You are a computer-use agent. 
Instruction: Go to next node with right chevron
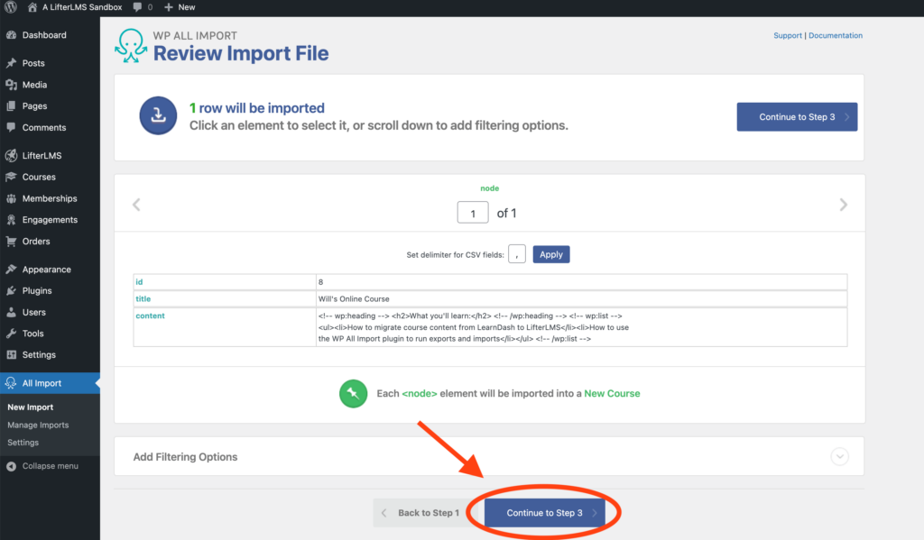(844, 205)
